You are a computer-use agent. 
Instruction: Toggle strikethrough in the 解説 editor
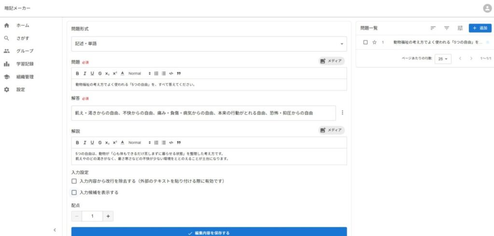(x=100, y=143)
